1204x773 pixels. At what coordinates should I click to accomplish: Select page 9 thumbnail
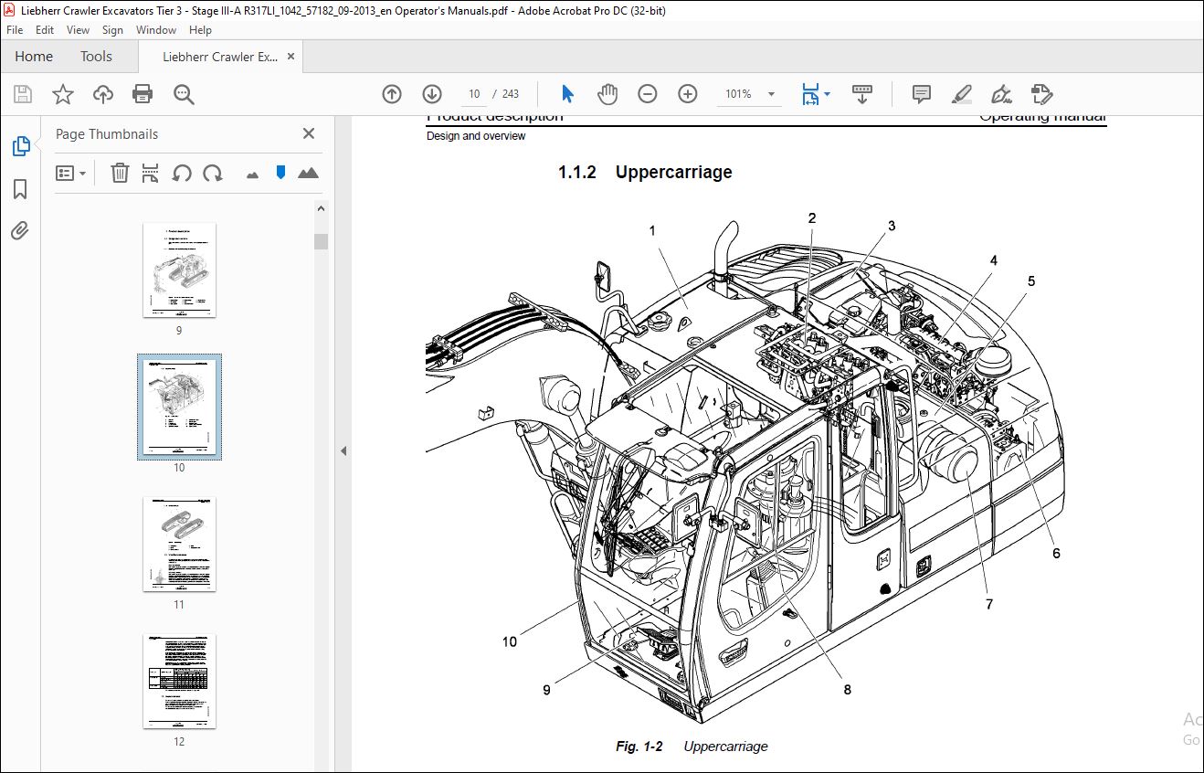pyautogui.click(x=179, y=270)
